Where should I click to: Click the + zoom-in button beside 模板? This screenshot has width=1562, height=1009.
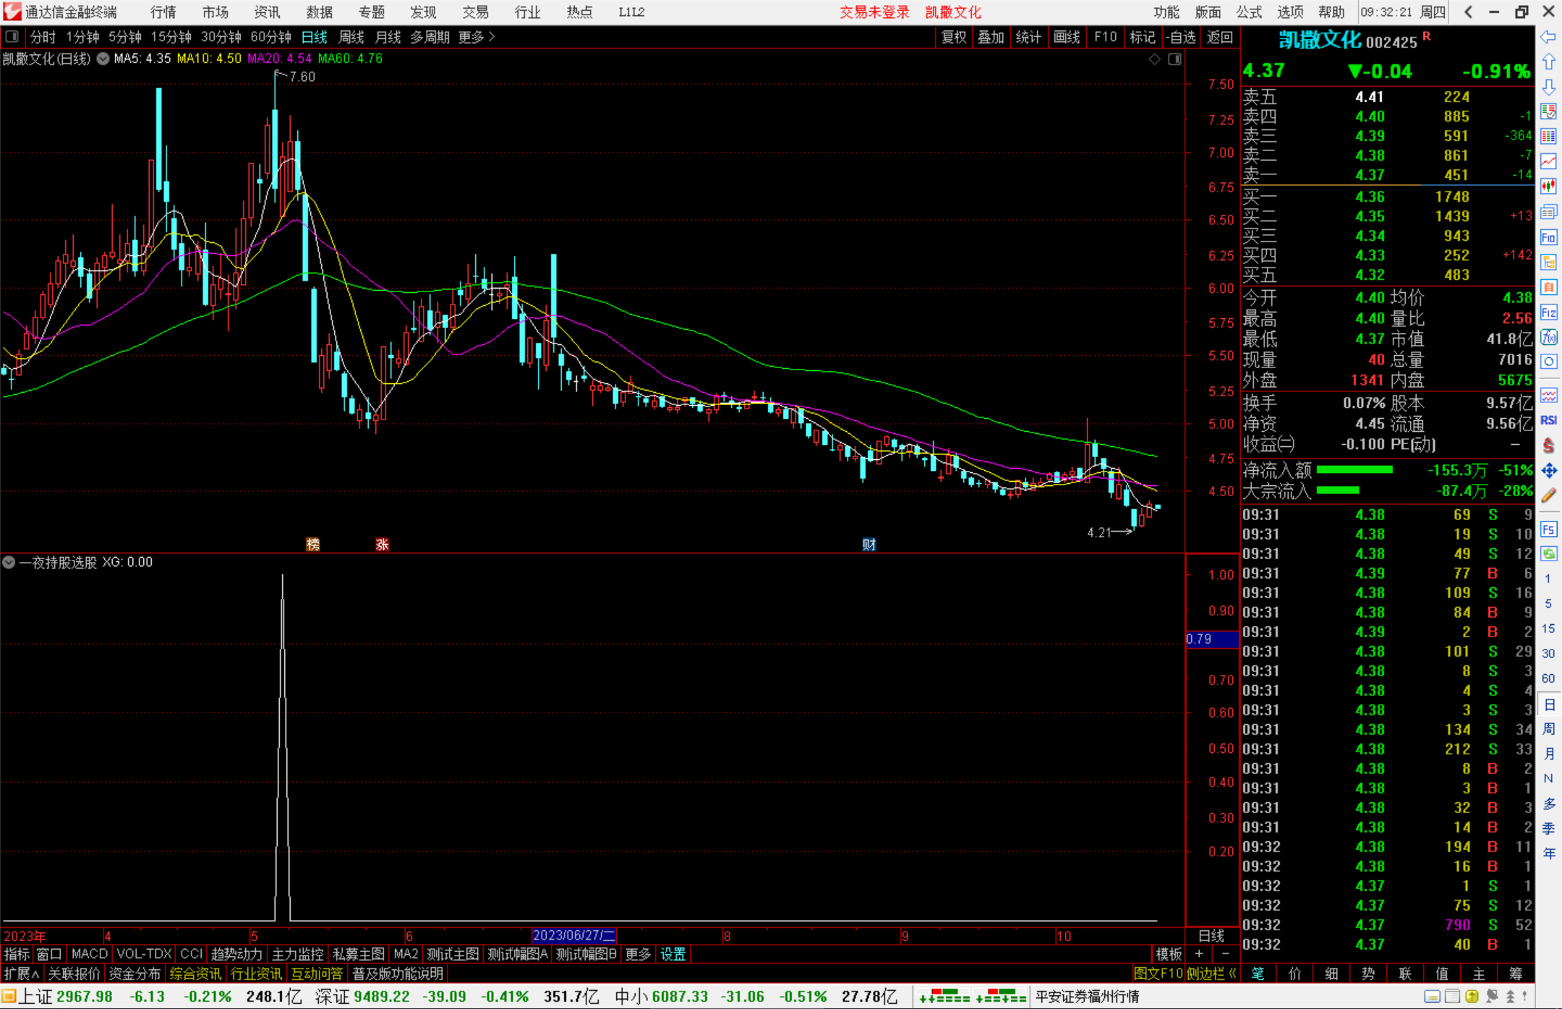pyautogui.click(x=1199, y=954)
